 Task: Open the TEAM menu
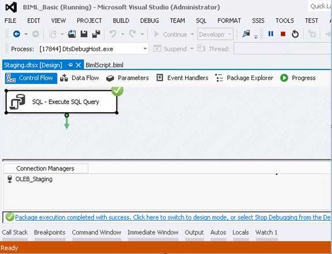(177, 21)
